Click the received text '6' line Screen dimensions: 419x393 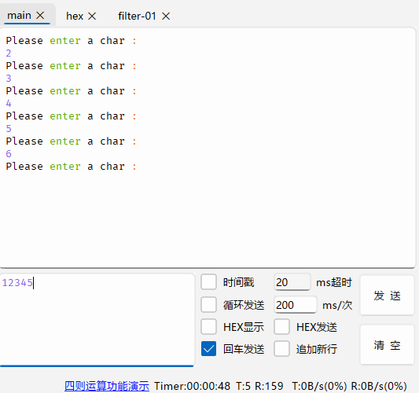click(x=9, y=153)
